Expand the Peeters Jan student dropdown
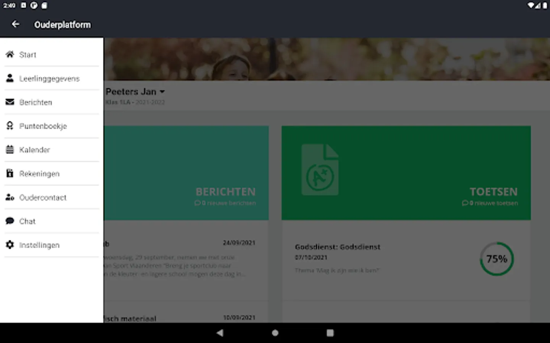 [x=135, y=92]
